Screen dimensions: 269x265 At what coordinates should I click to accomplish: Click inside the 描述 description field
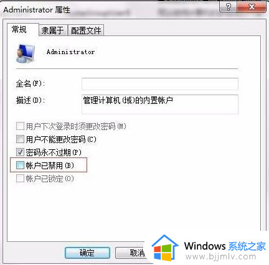click(160, 105)
